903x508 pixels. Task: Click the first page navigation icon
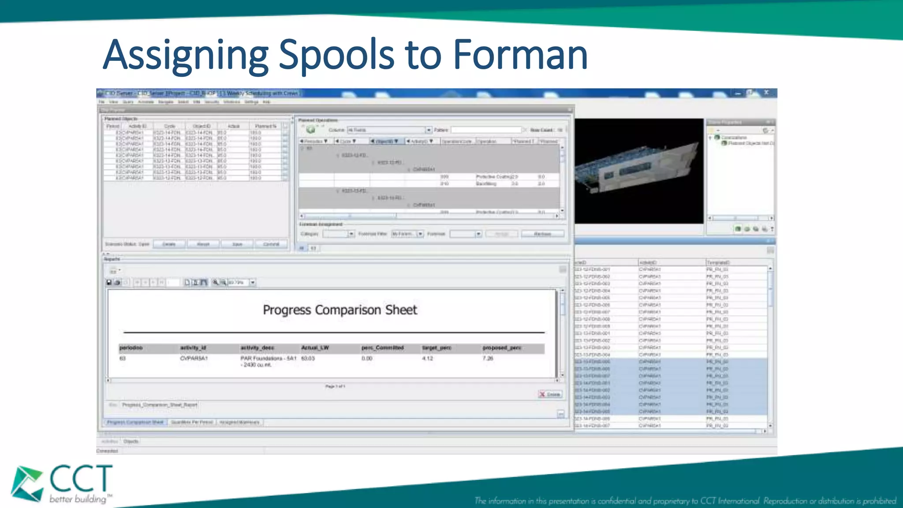(137, 282)
